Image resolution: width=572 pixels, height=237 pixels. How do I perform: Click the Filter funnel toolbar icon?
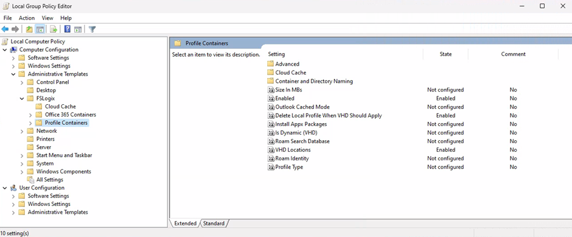92,29
